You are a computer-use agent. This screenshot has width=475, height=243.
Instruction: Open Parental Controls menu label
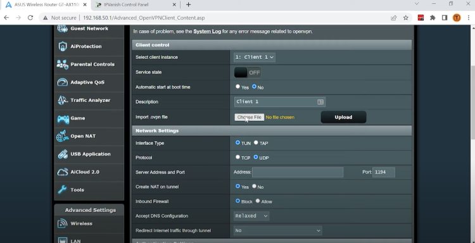[x=92, y=64]
